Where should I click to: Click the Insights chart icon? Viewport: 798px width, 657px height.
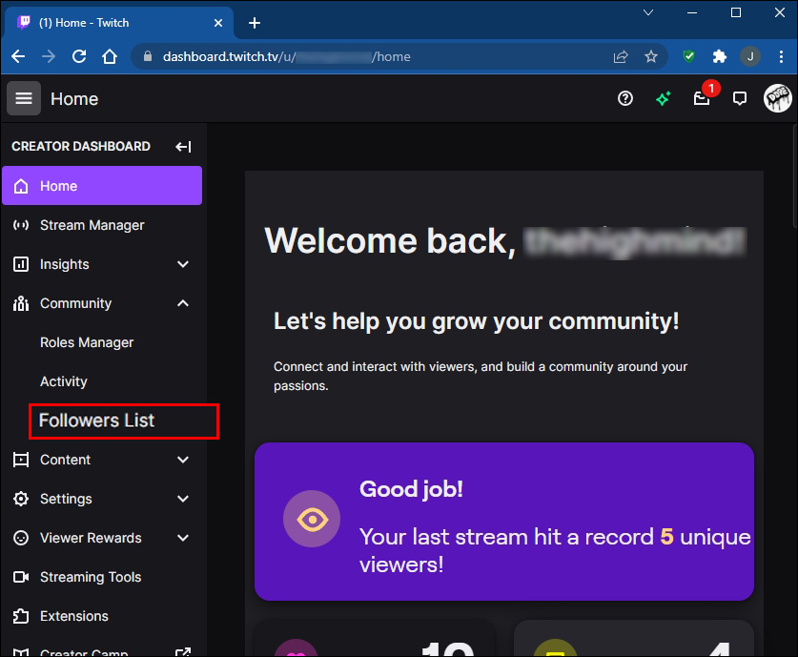21,264
